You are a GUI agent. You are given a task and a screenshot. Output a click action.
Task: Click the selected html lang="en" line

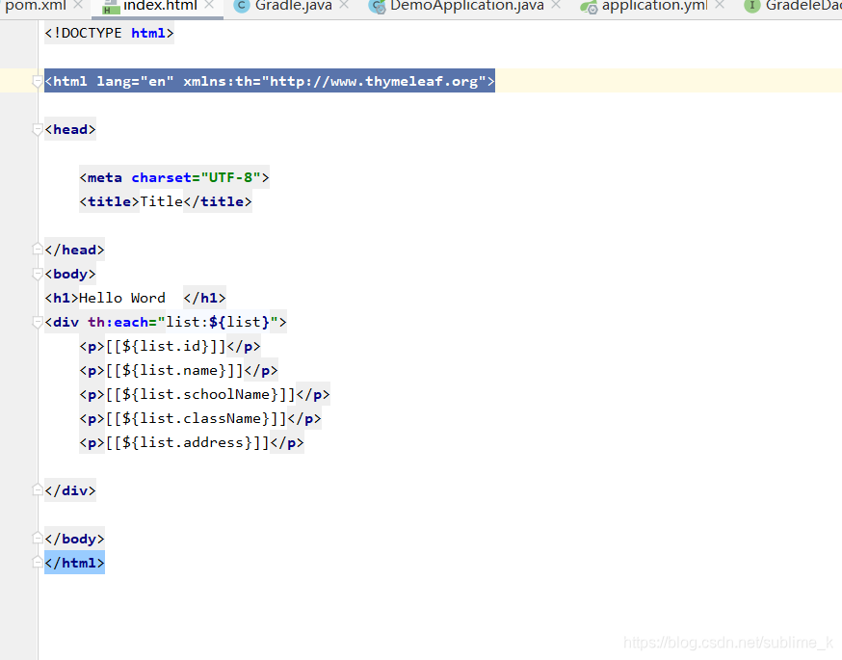click(x=270, y=81)
